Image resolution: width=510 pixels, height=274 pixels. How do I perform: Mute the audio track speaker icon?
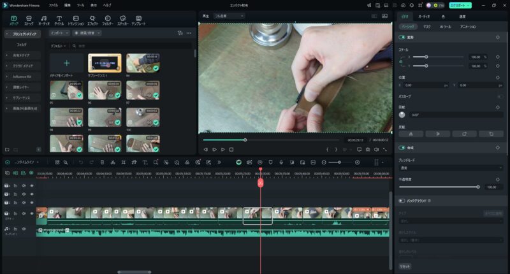24,229
